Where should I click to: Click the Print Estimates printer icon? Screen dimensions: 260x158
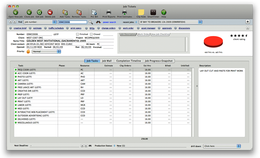[x=124, y=12]
